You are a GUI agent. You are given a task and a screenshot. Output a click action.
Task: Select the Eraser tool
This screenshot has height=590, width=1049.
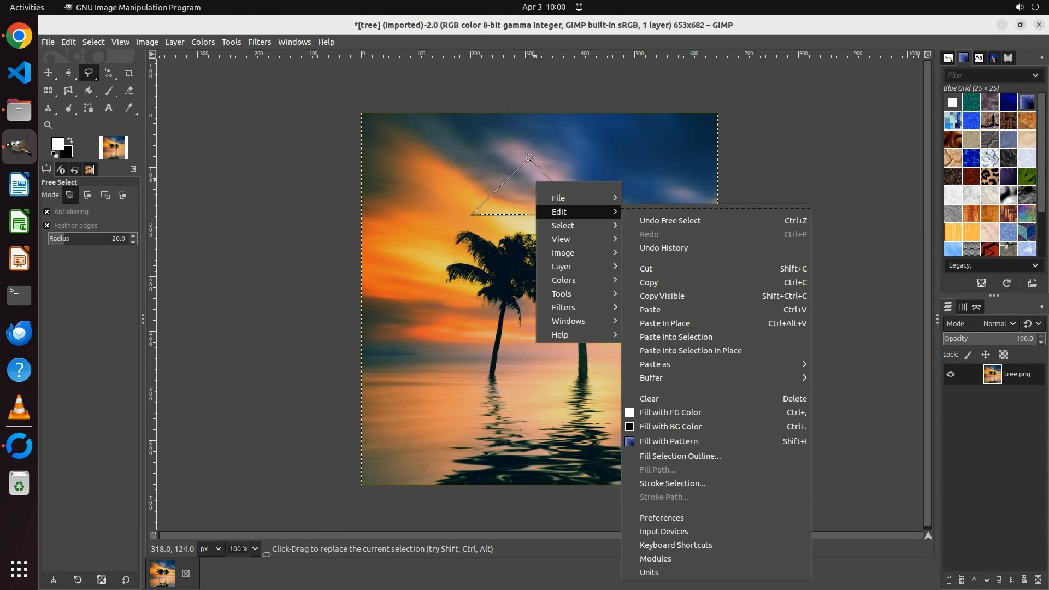pyautogui.click(x=129, y=91)
